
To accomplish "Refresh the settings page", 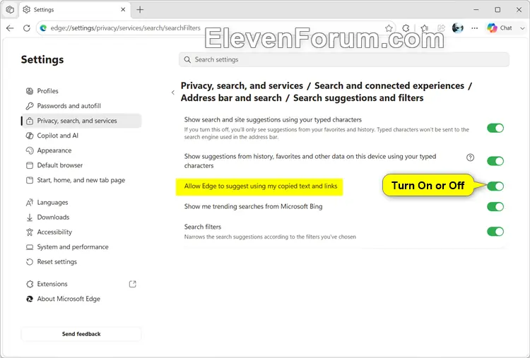I will point(27,28).
